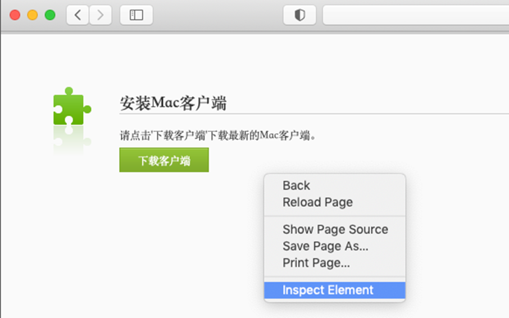Go back using the toolbar back arrow
Image resolution: width=509 pixels, height=318 pixels.
point(78,15)
